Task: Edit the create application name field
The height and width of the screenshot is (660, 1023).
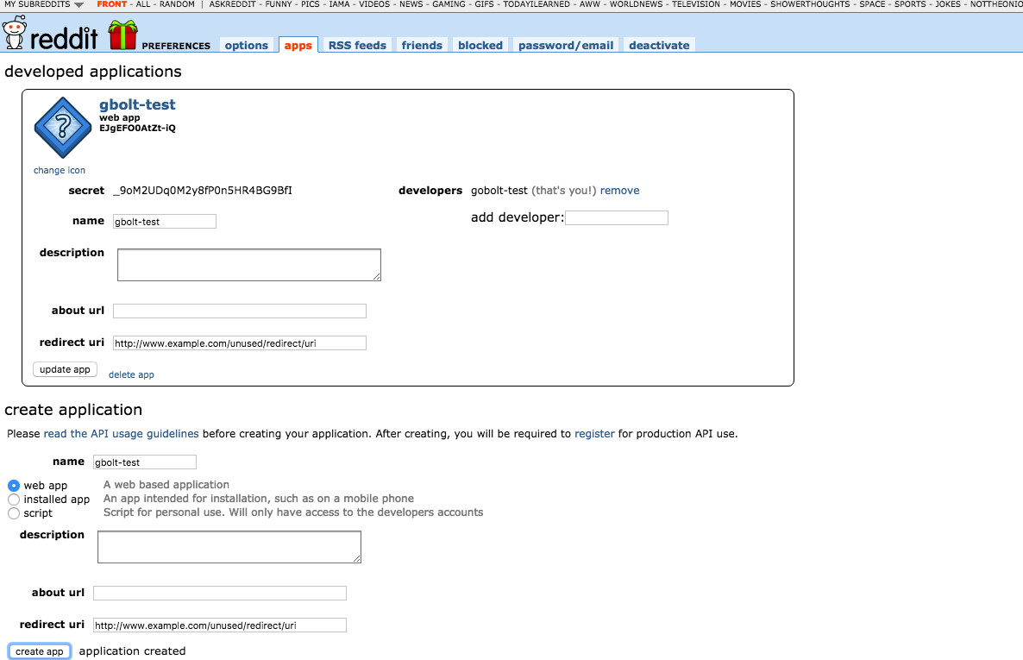Action: (145, 462)
